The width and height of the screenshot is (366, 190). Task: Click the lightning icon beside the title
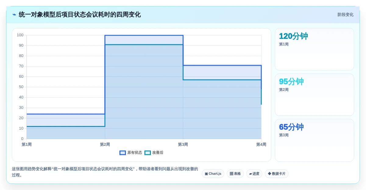(x=14, y=15)
